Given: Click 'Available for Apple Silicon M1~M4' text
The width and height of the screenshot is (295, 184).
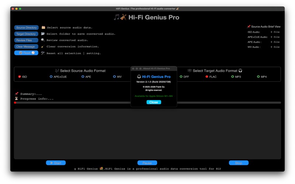Looking at the screenshot, I should pyautogui.click(x=154, y=96).
